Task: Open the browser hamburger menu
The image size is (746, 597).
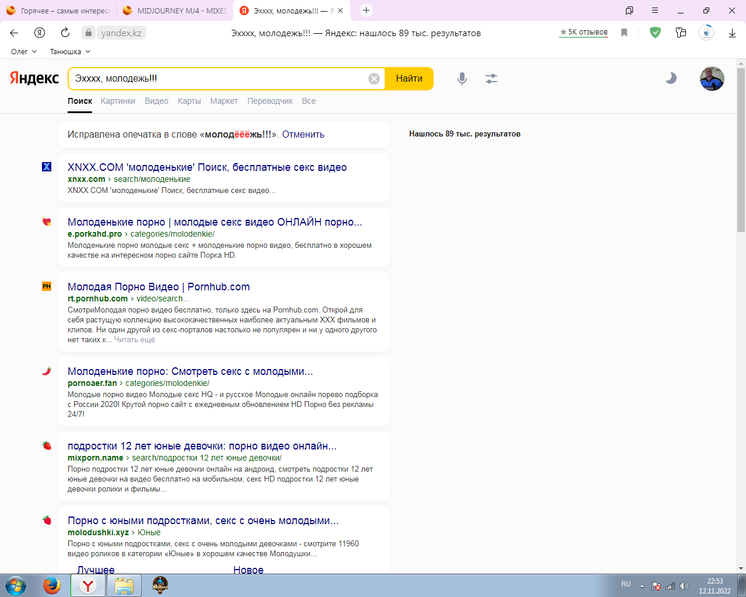Action: (655, 10)
